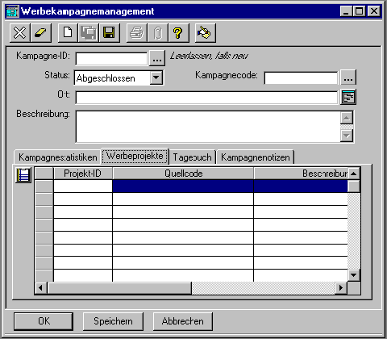Select the eraser clear-form icon
Screen dimensions: 387x339
tap(41, 33)
